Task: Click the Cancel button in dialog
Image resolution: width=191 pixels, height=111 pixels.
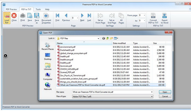Action: point(165,96)
